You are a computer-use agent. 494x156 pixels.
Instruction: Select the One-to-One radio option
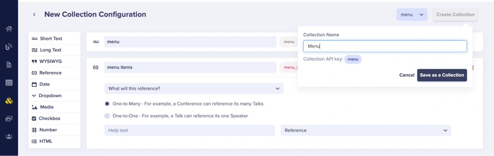[107, 116]
